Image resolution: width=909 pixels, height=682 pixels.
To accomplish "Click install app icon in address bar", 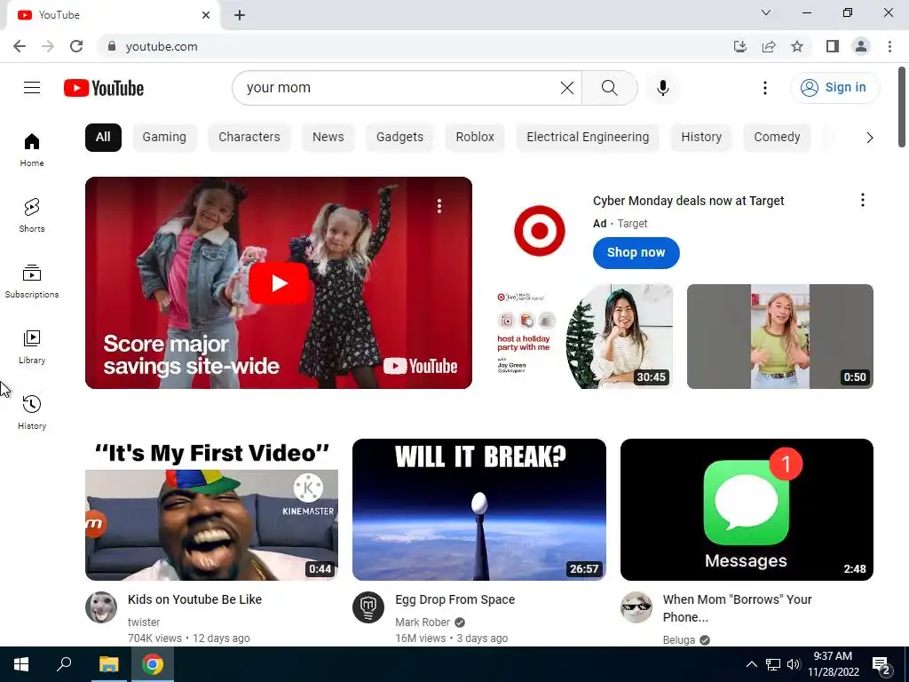I will [x=740, y=46].
